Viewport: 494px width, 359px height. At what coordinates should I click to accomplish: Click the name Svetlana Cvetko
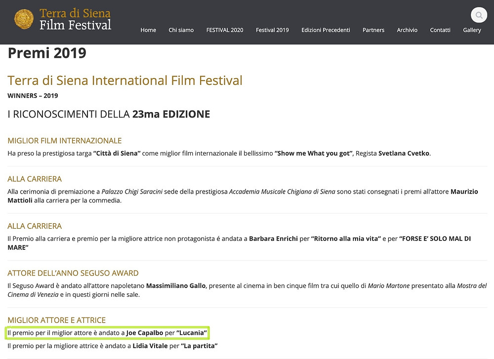point(404,154)
